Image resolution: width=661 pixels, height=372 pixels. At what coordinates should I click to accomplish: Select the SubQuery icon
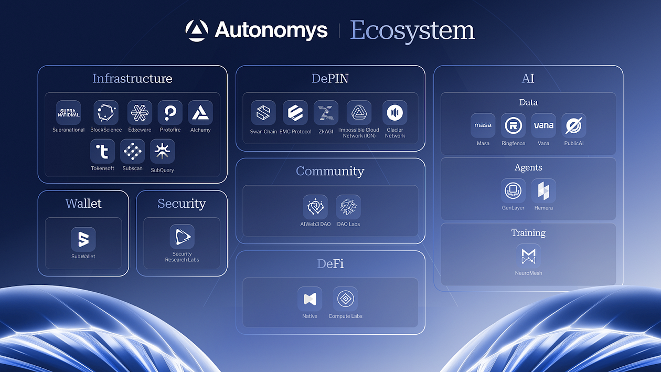click(x=163, y=151)
